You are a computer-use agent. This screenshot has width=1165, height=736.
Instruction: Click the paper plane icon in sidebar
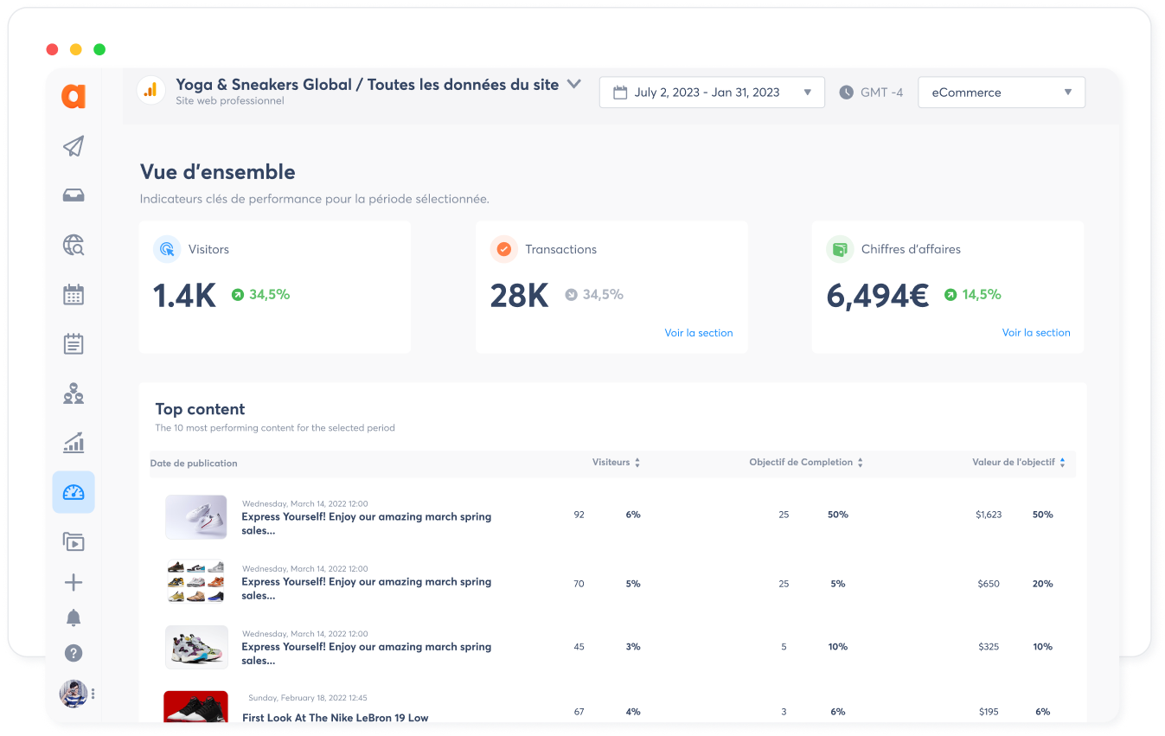tap(74, 146)
